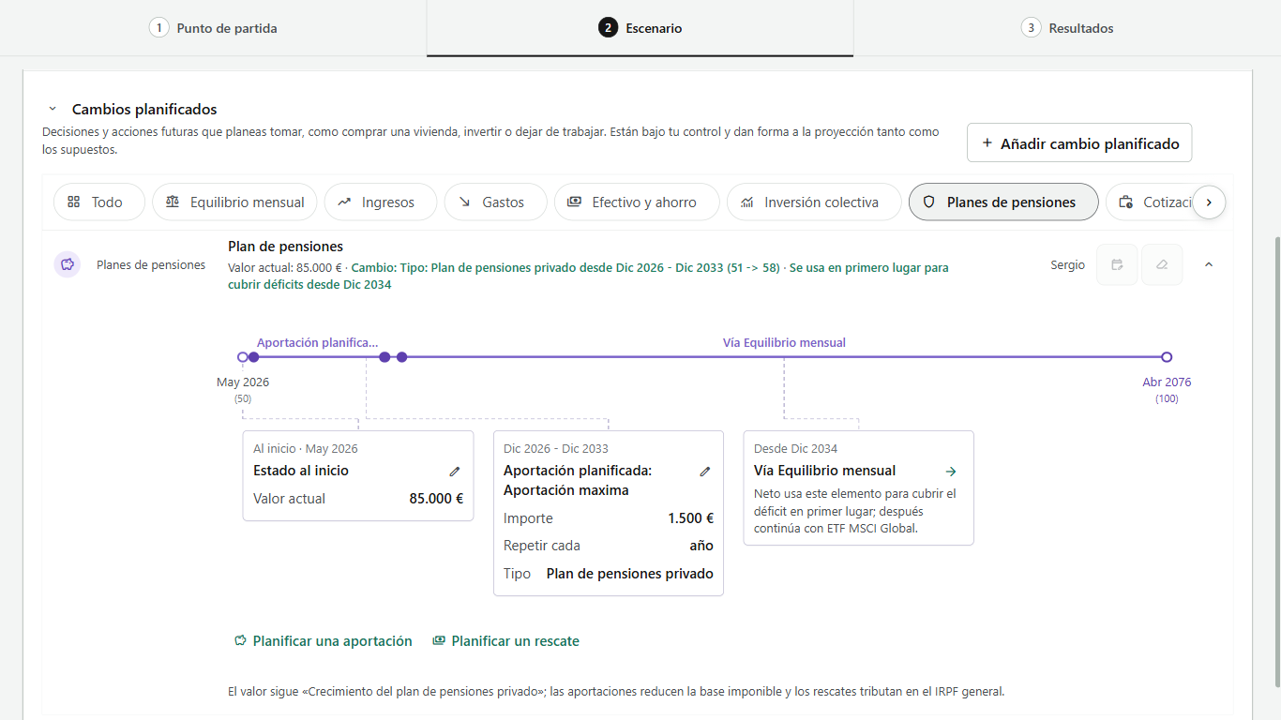This screenshot has width=1281, height=720.
Task: Edit Estado al inicio with pencil icon
Action: 455,472
